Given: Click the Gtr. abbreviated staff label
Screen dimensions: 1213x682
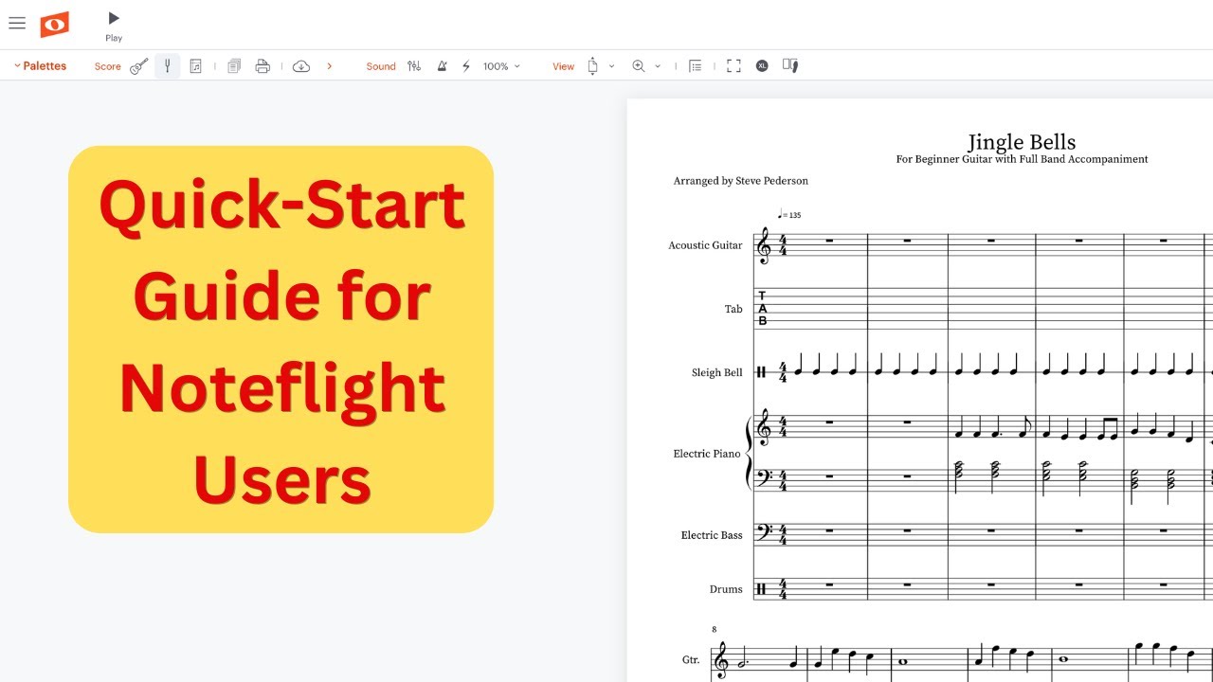Looking at the screenshot, I should [x=691, y=659].
